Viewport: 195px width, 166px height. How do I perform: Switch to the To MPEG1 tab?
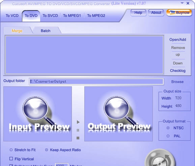[x=72, y=16]
